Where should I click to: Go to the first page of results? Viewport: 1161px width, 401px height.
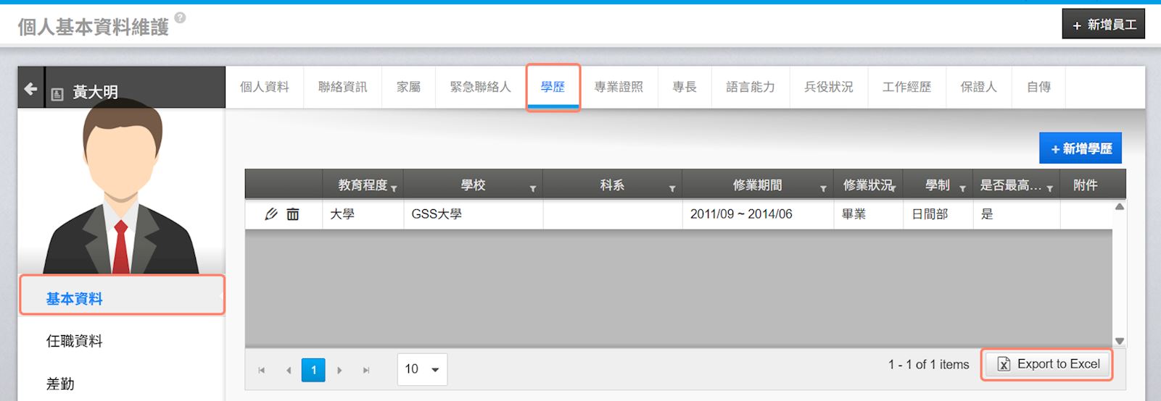click(x=262, y=370)
